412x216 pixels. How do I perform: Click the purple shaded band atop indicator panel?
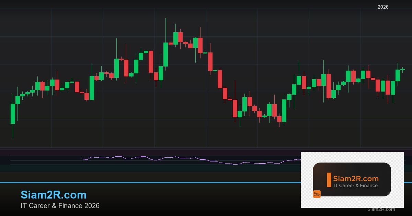coord(137,152)
